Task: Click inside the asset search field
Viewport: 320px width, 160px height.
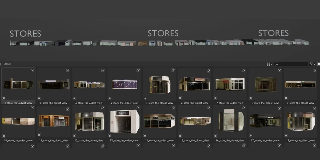Action: coord(292,64)
